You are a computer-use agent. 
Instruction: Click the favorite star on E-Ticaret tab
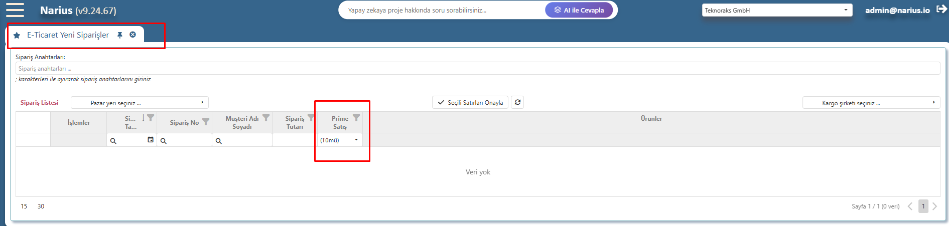[x=17, y=35]
